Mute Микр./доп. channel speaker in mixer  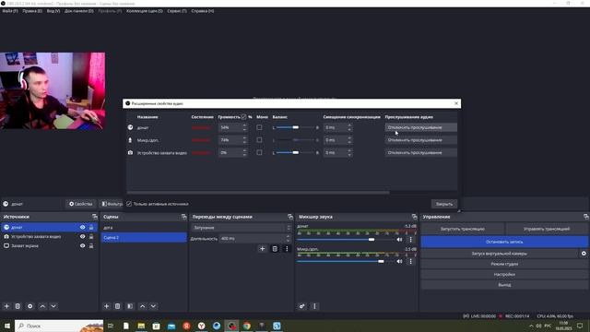399,261
